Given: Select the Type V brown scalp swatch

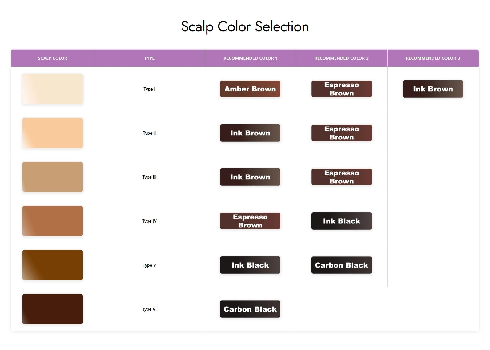Looking at the screenshot, I should click(x=53, y=265).
